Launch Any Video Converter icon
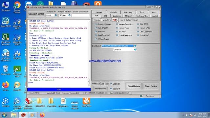210x118 pixels. 6,55
